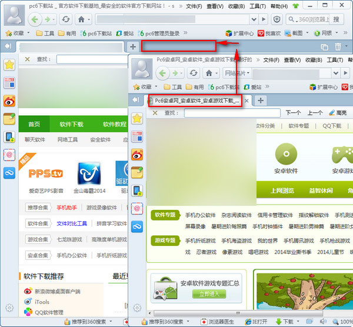Click 立即进入 green button in front page
353x327 pixels.
pos(209,294)
